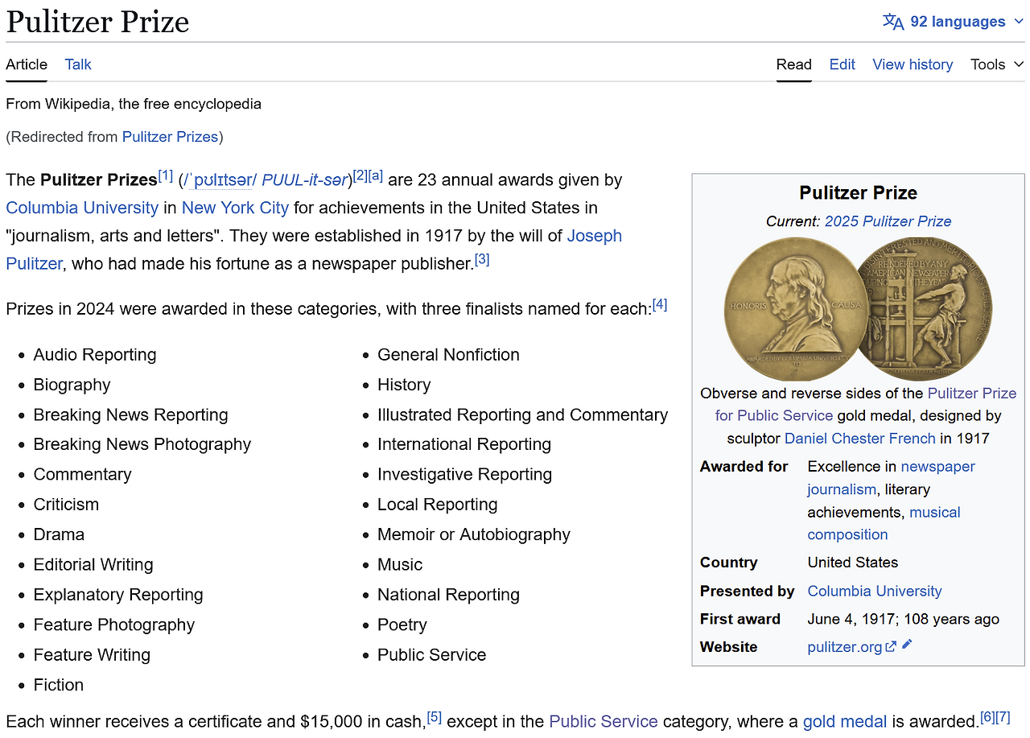Click the IPA pronunciation link
This screenshot has width=1030, height=738.
pyautogui.click(x=220, y=180)
